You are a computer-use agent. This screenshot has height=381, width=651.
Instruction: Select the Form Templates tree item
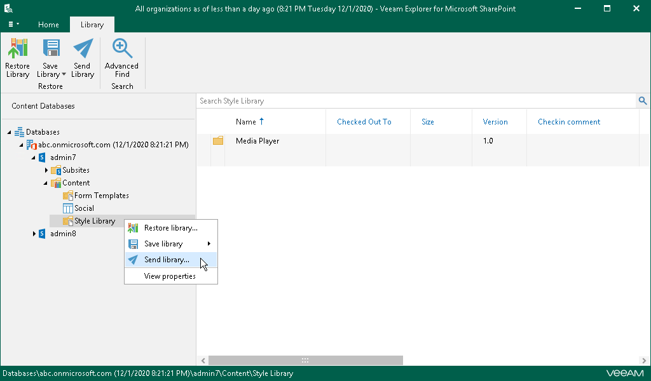pos(101,196)
